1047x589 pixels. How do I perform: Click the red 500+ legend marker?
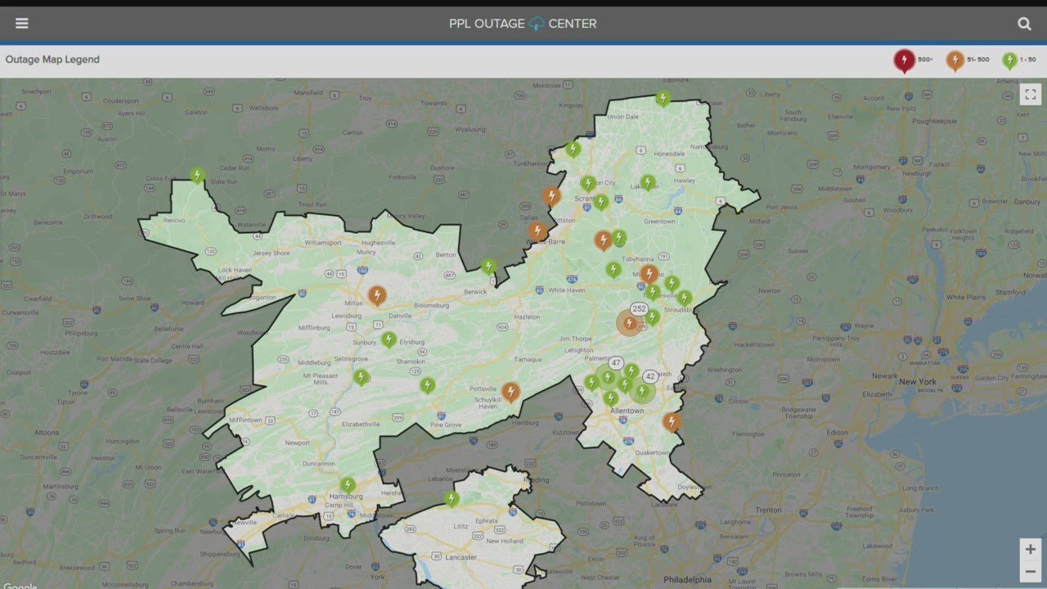pyautogui.click(x=904, y=60)
